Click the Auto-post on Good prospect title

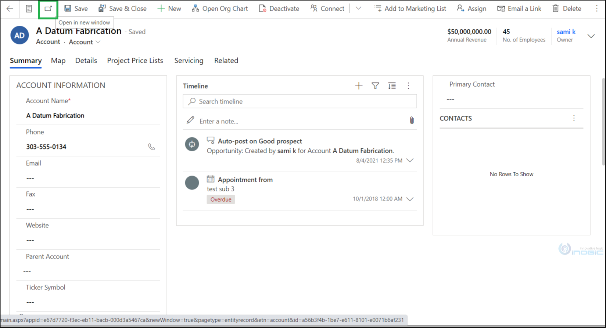pyautogui.click(x=260, y=141)
